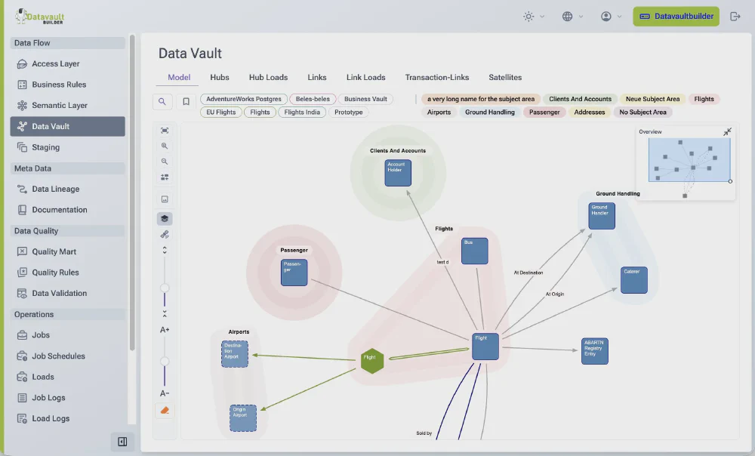Open the search tool in the model toolbar

tap(162, 100)
